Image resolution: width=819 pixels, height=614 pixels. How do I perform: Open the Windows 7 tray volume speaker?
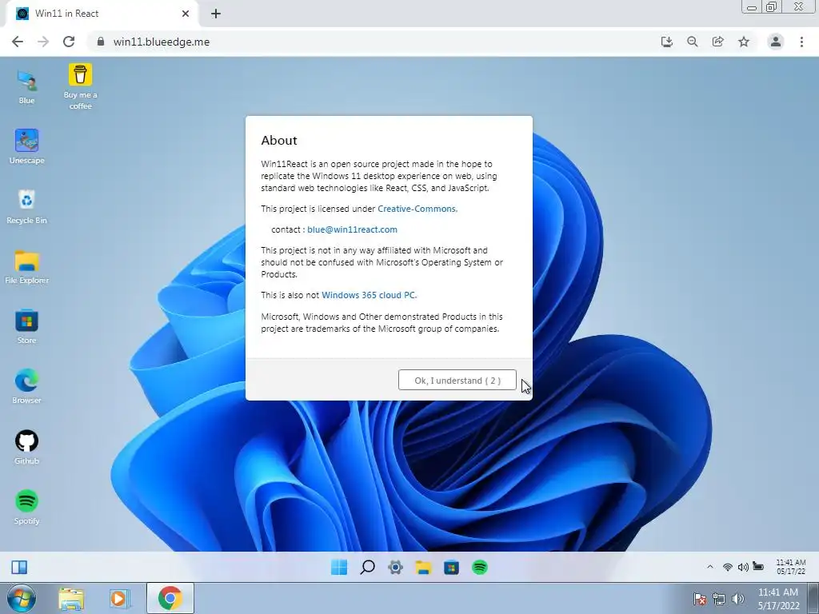coord(737,599)
